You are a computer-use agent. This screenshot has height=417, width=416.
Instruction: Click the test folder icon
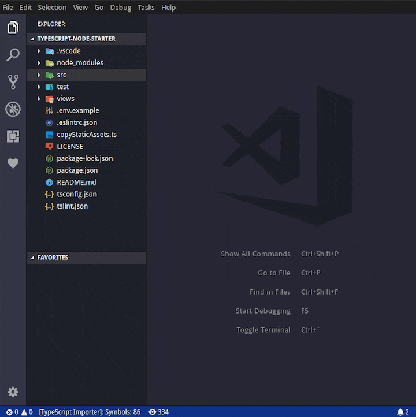click(50, 87)
